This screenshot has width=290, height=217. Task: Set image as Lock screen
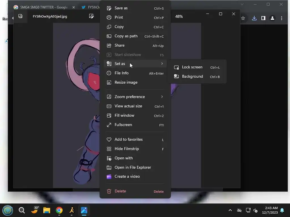(197, 67)
